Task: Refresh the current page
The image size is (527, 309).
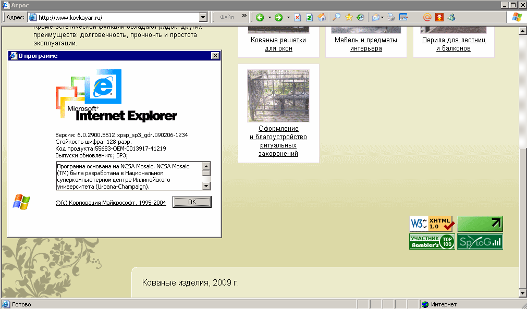Action: click(309, 17)
